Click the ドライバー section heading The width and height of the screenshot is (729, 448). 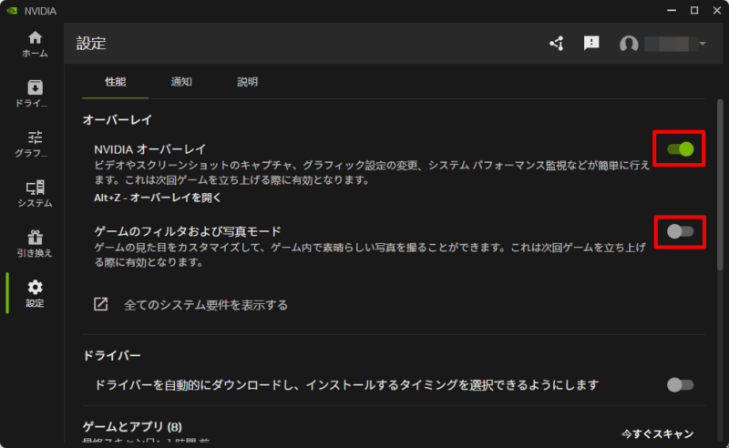(x=111, y=355)
